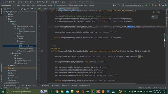Click the UTF-8 encoding indicator
Screen dimensions: 168x94
point(155,88)
